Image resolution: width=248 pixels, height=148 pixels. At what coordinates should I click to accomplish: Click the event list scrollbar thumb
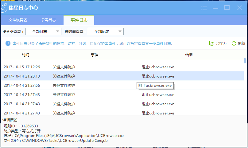pyautogui.click(x=245, y=61)
